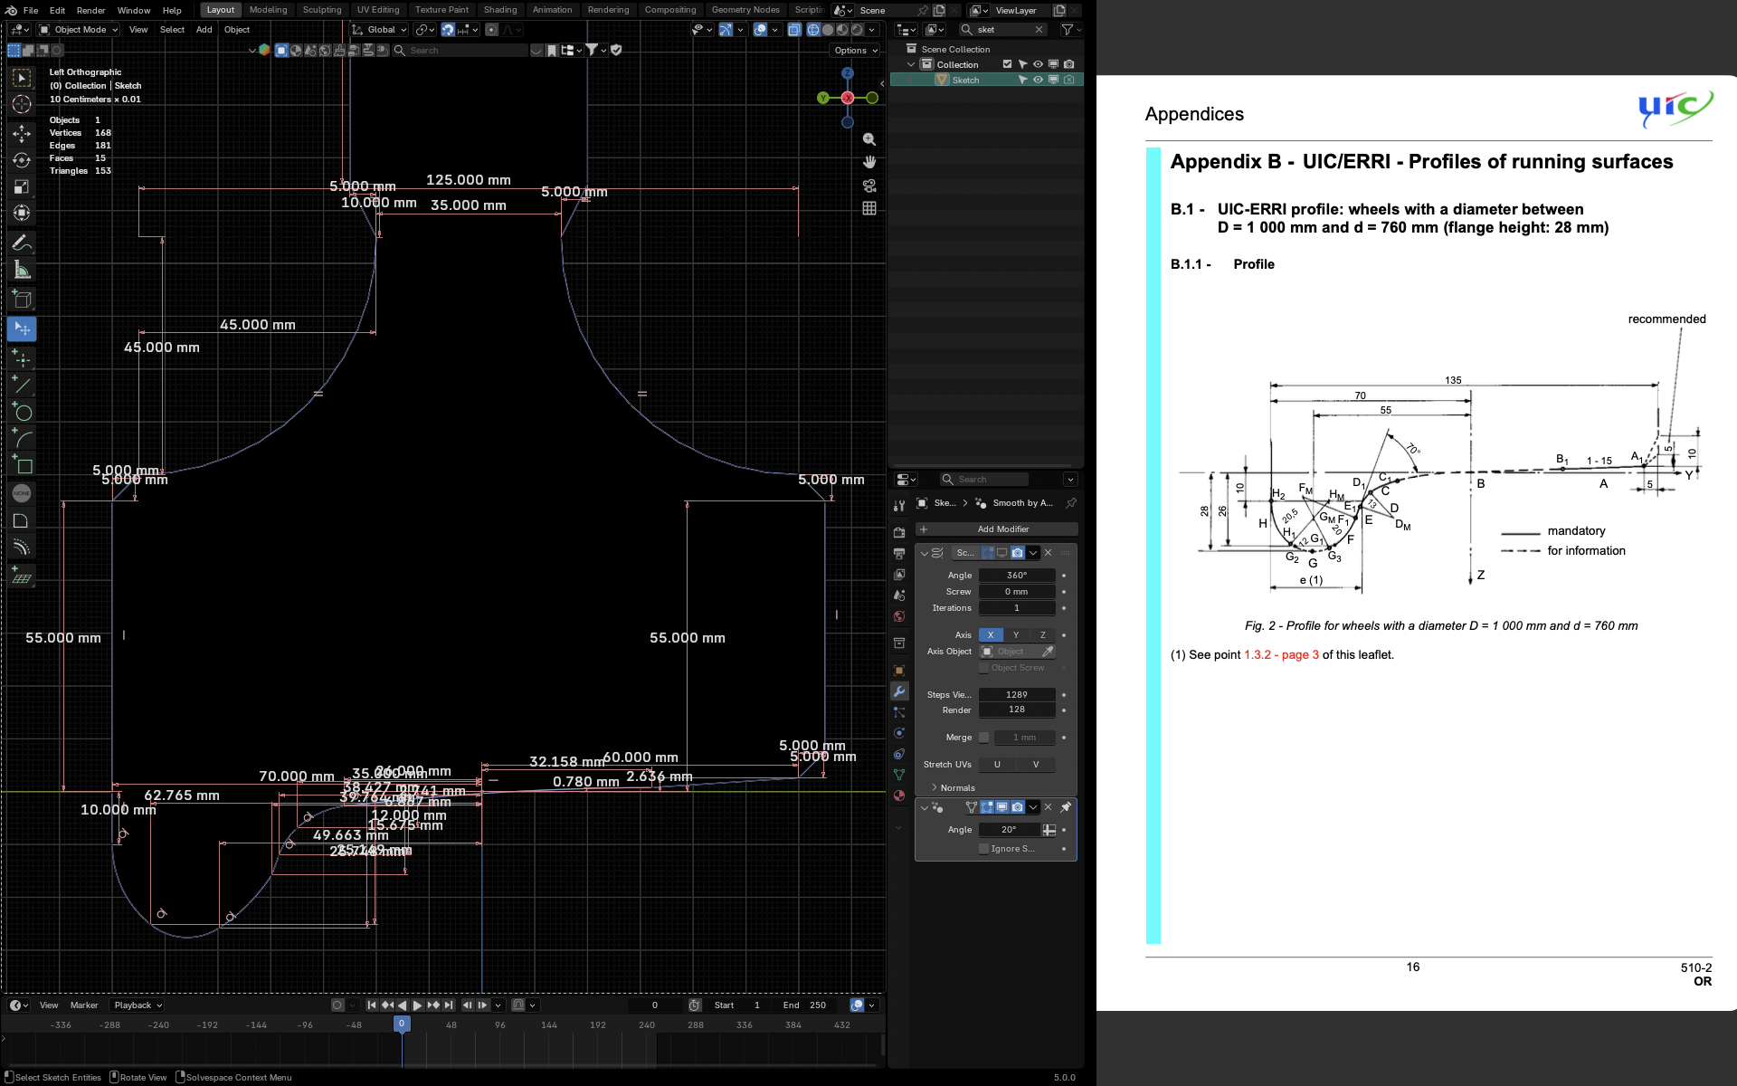
Task: Select the Add Cube tool
Action: coord(22,299)
